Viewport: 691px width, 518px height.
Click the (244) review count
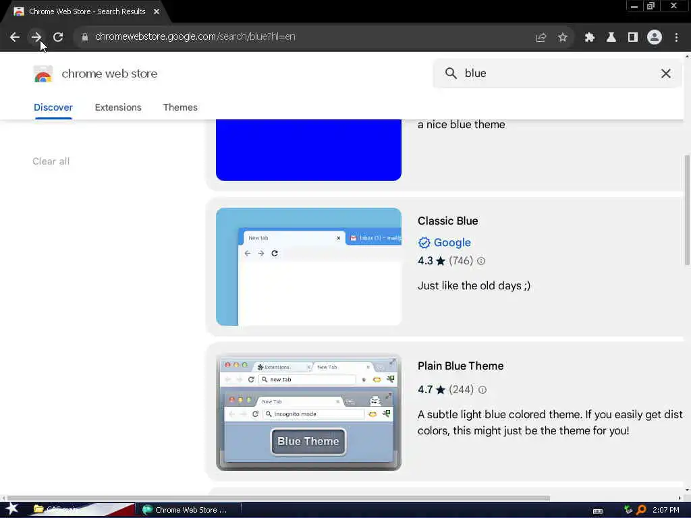(x=462, y=390)
